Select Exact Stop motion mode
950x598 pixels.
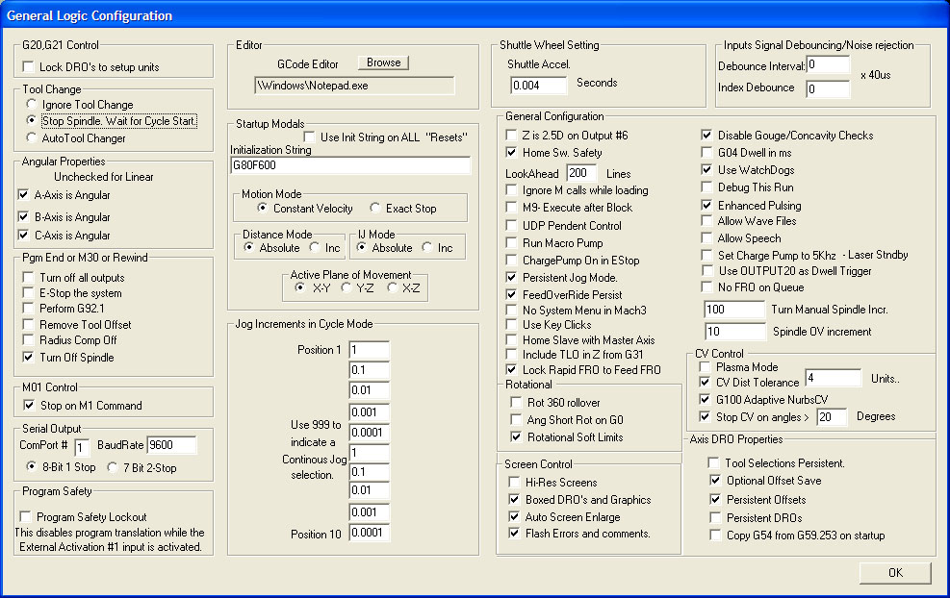click(375, 208)
